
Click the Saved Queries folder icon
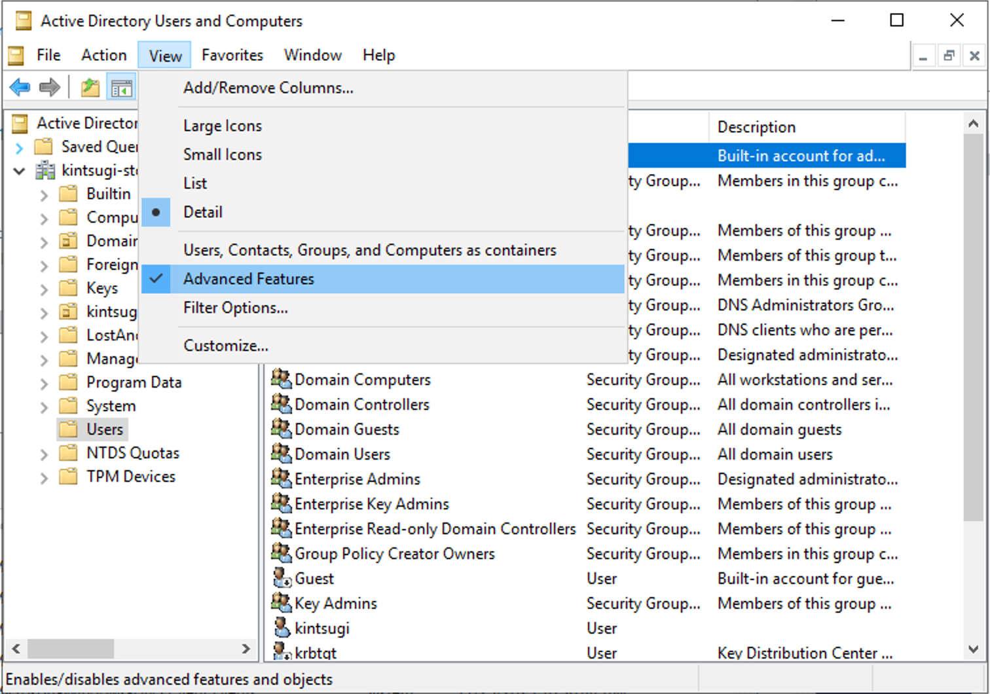click(44, 146)
